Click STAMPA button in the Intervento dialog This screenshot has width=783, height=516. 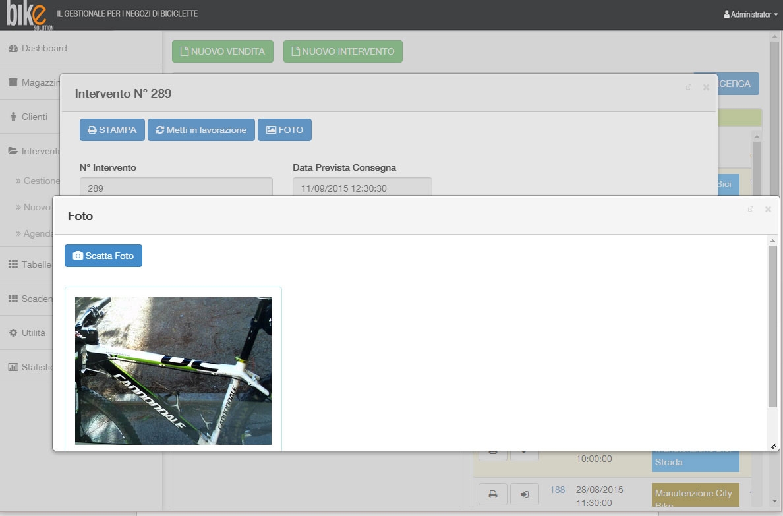(x=112, y=130)
